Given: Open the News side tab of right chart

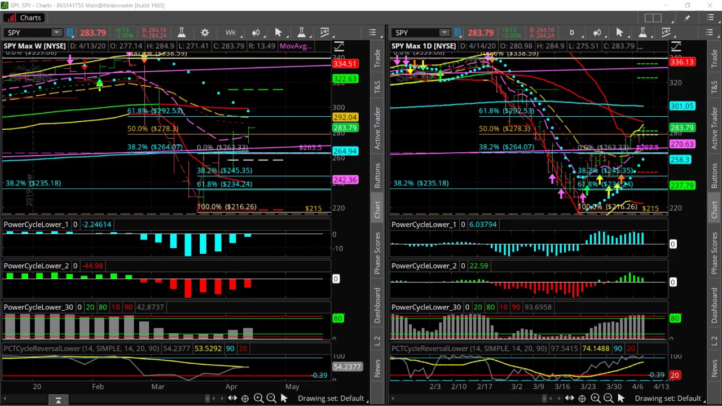Looking at the screenshot, I should coord(714,368).
